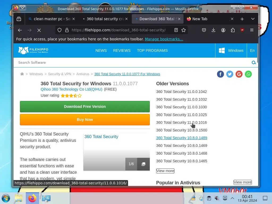Open 360 Total Security 11.0.0.1016 version
Screen dimensions: 272x204
click(181, 122)
